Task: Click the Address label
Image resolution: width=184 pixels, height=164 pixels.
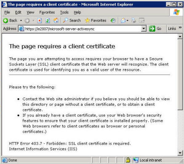Action: click(10, 29)
